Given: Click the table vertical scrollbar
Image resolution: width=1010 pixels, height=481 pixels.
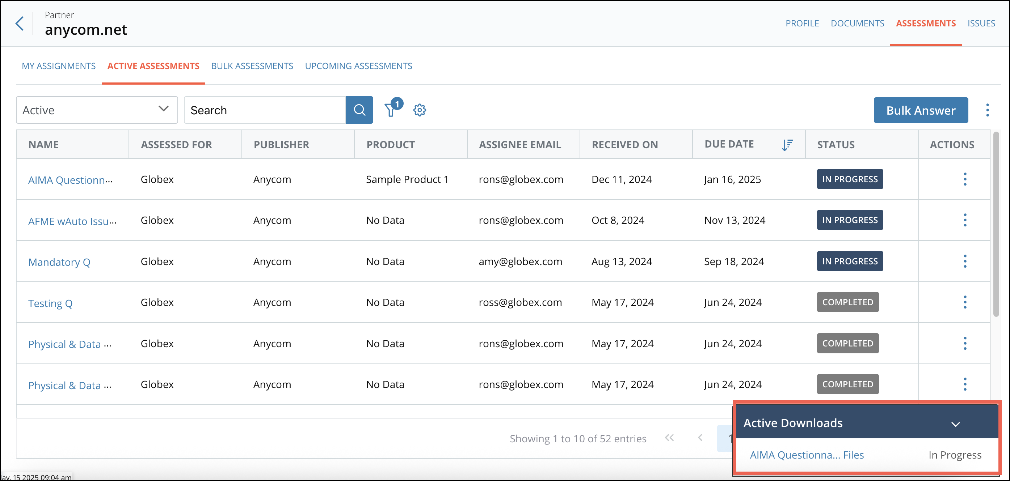Looking at the screenshot, I should tap(996, 224).
